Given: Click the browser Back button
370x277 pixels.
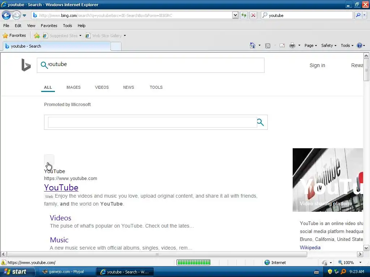Looking at the screenshot, I should coord(7,16).
